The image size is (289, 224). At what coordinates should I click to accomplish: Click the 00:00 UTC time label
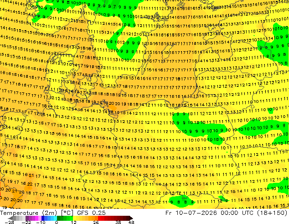coord(236,213)
